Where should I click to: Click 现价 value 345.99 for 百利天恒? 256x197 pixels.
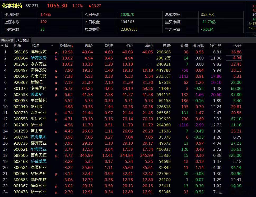tap(86, 155)
